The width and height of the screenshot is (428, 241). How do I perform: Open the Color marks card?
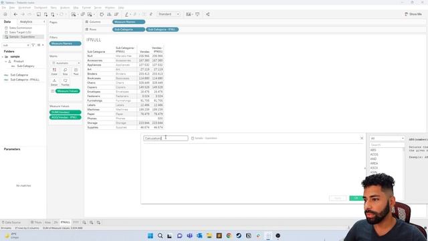54,72
